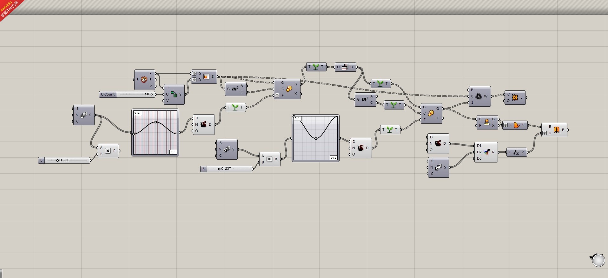Image resolution: width=608 pixels, height=278 pixels.
Task: Click the B slider showing 0.237
Action: click(x=226, y=169)
